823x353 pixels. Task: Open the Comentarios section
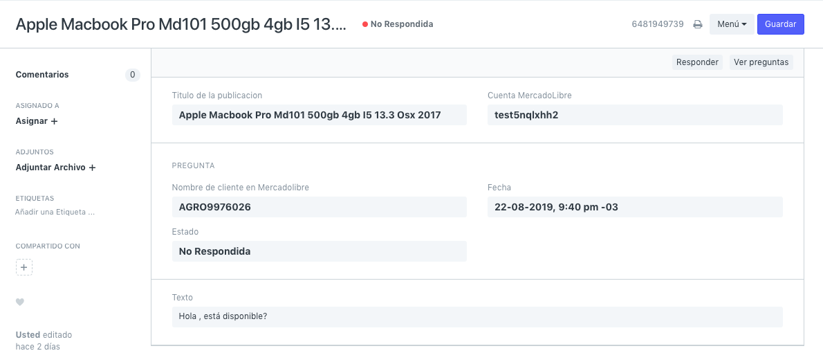(42, 75)
